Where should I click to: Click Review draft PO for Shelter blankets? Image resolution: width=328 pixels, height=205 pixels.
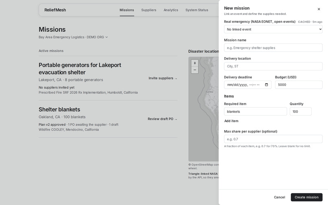pyautogui.click(x=162, y=119)
